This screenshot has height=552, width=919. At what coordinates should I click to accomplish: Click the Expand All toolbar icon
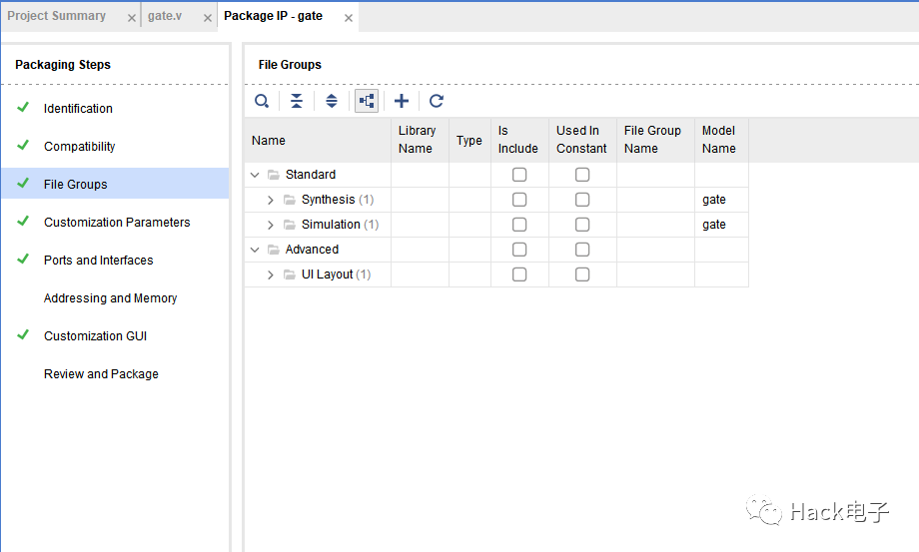[332, 101]
